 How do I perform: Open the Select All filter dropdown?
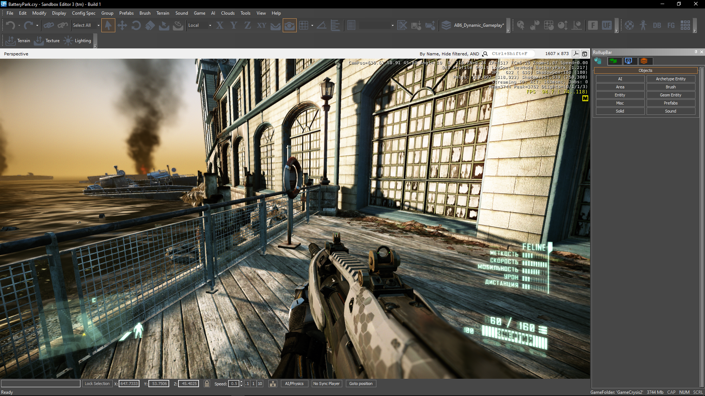[98, 25]
